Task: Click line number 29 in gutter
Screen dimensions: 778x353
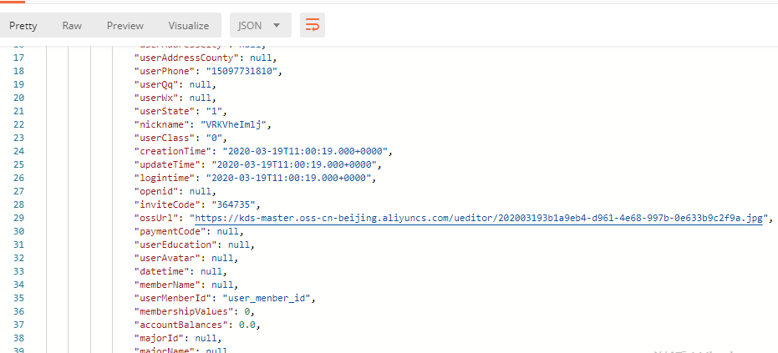Action: pyautogui.click(x=18, y=218)
